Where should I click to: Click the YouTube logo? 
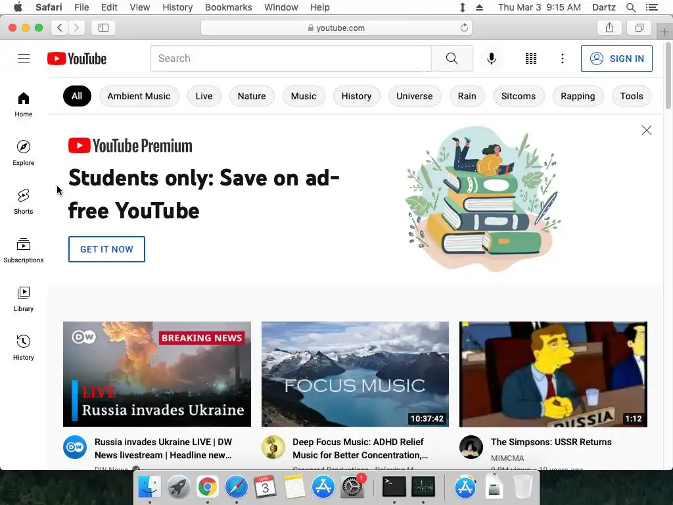coord(77,59)
